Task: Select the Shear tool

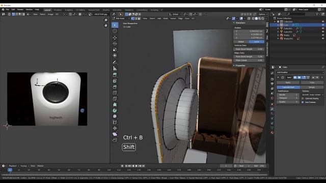Action: 115,134
